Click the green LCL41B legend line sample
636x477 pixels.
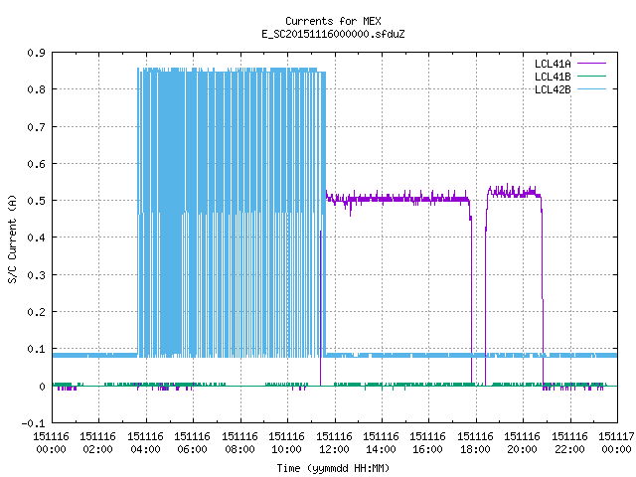tap(592, 76)
